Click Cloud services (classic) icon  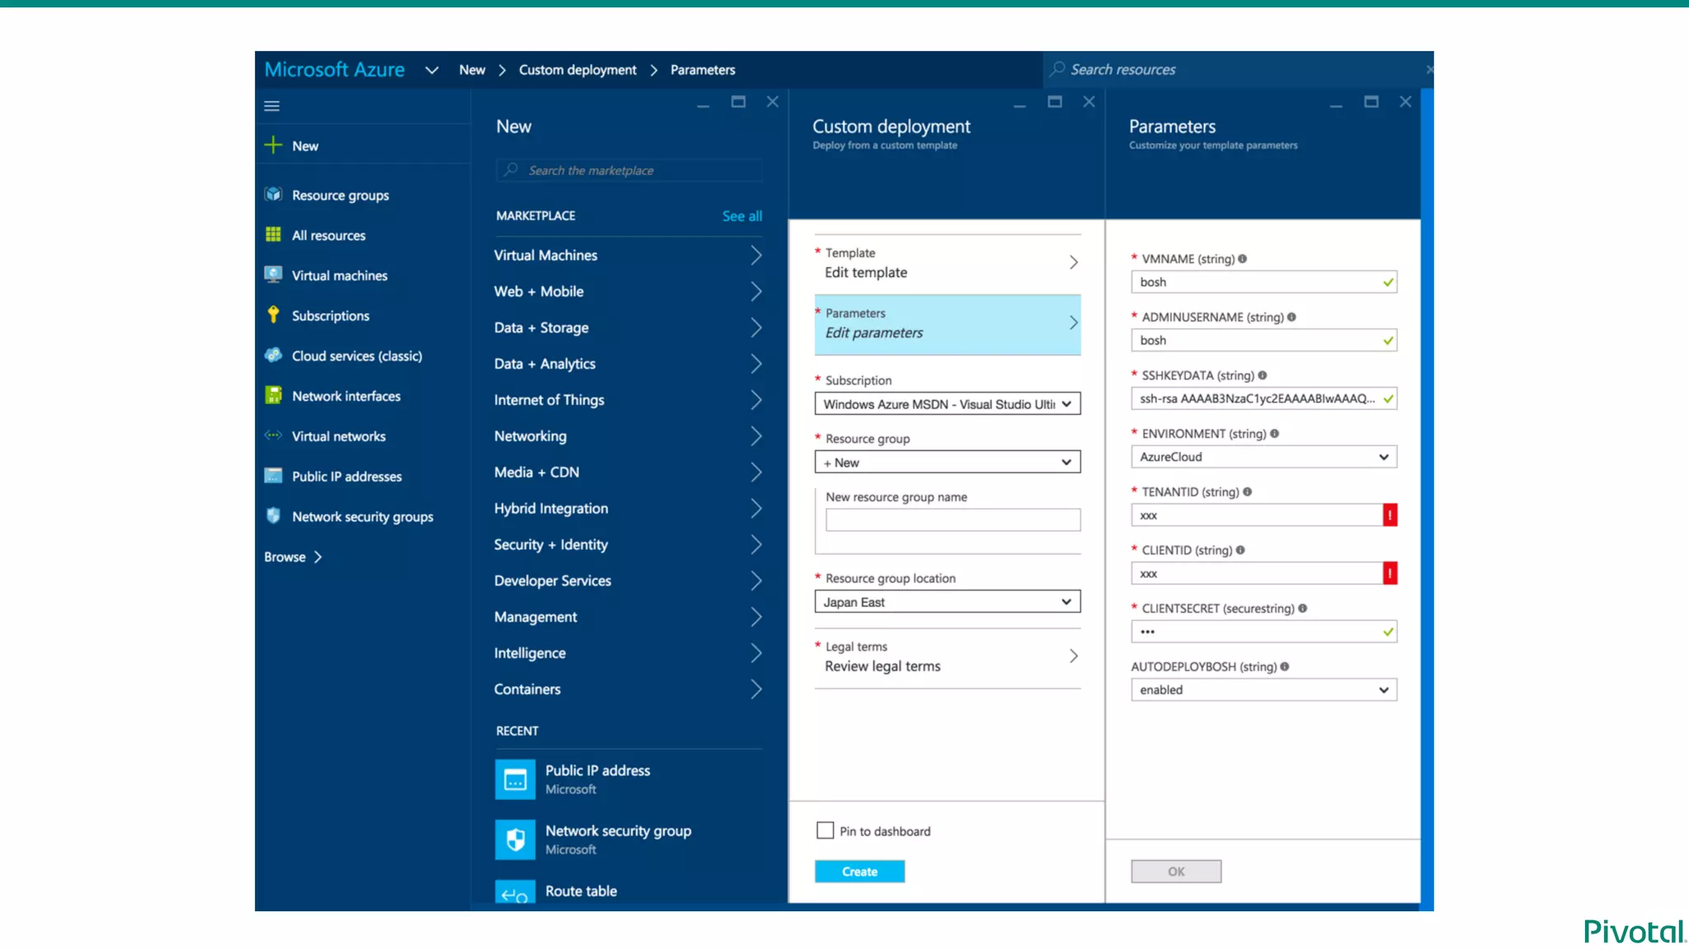(x=273, y=355)
